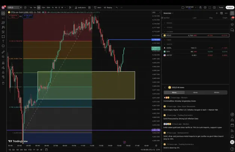
Task: Select the 1h timeframe
Action: pyautogui.click(x=53, y=8)
